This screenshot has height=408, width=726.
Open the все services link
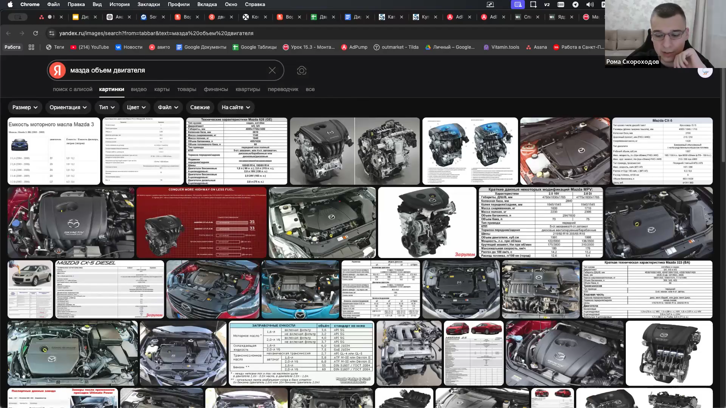pyautogui.click(x=310, y=90)
